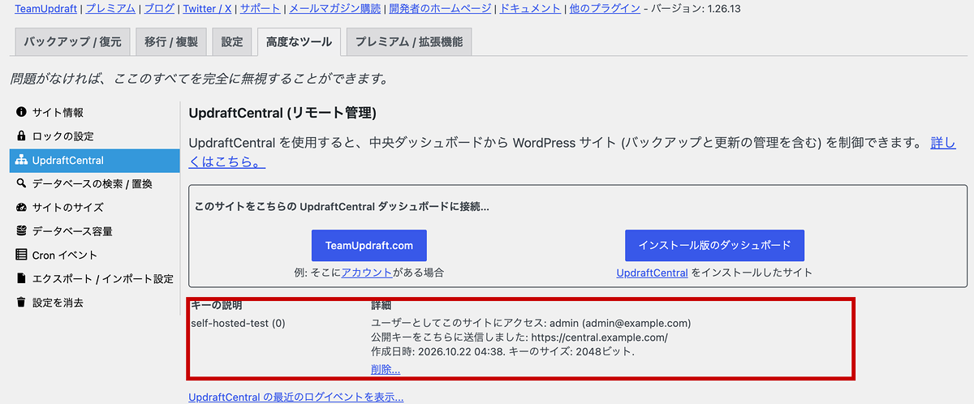The image size is (974, 404).
Task: Click the self-hosted-test (0) key description
Action: coord(238,323)
